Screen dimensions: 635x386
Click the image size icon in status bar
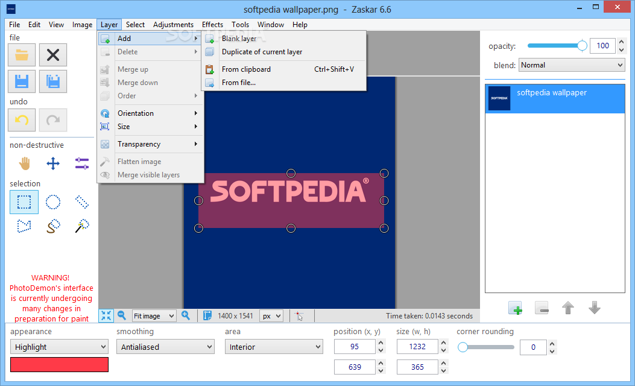(x=207, y=315)
